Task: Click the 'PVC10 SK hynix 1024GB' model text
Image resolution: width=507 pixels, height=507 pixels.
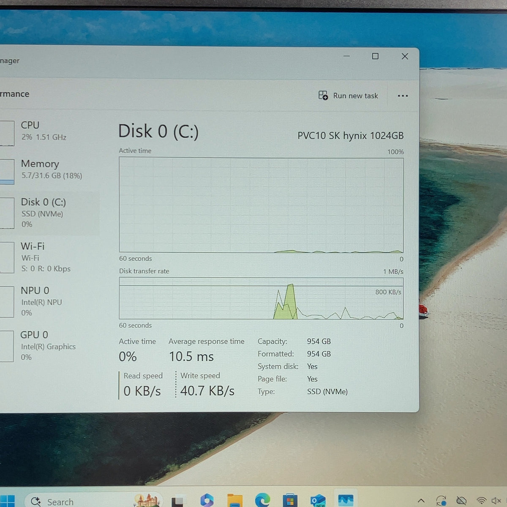Action: pos(351,136)
